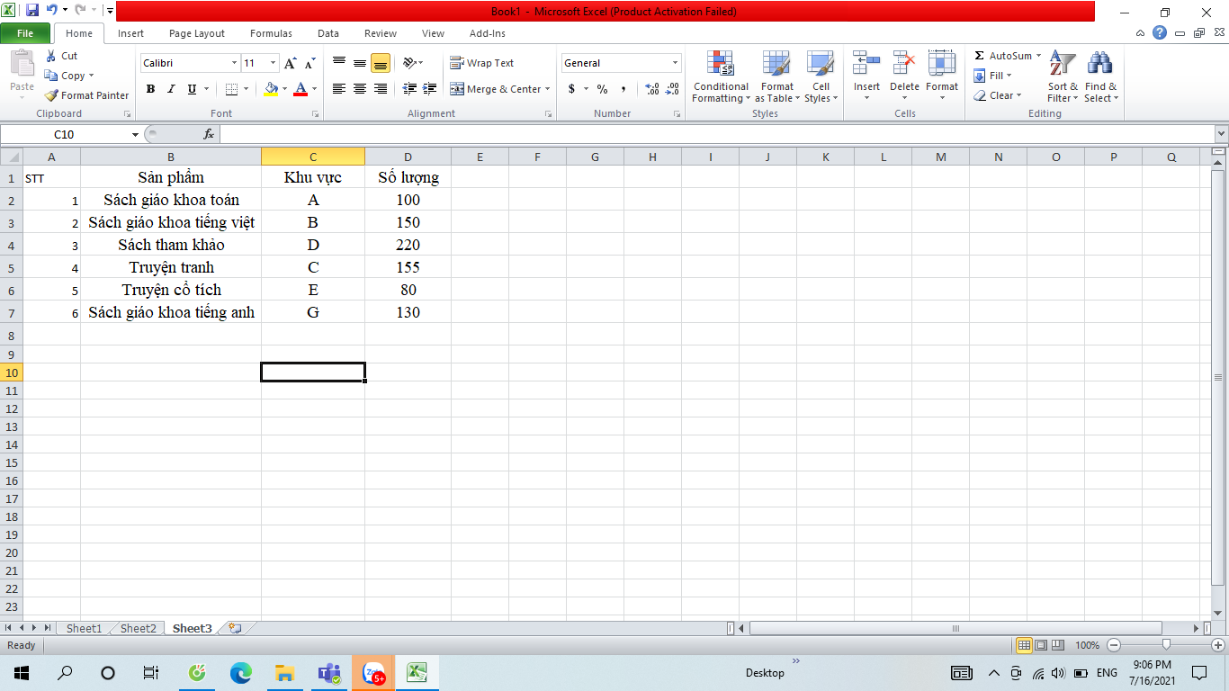Viewport: 1229px width, 691px height.
Task: Toggle Italic formatting
Action: (x=171, y=89)
